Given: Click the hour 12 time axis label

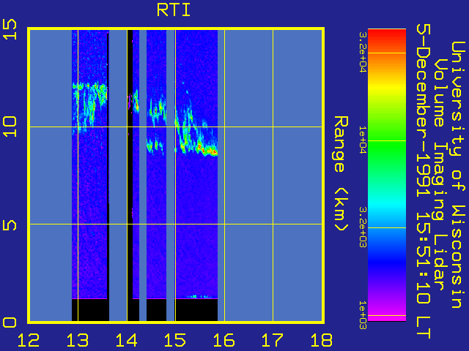Looking at the screenshot, I should [x=29, y=340].
